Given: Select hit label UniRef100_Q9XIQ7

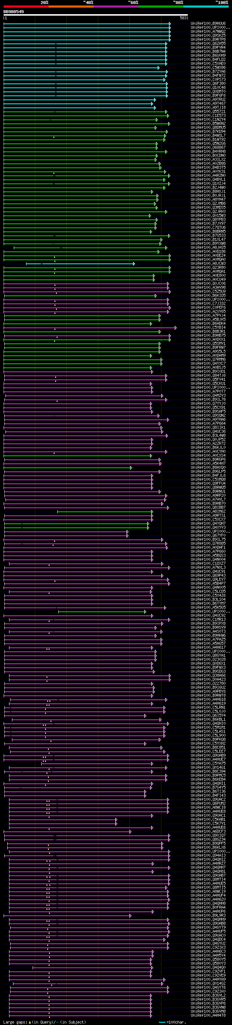Looking at the screenshot, I should (208, 835).
